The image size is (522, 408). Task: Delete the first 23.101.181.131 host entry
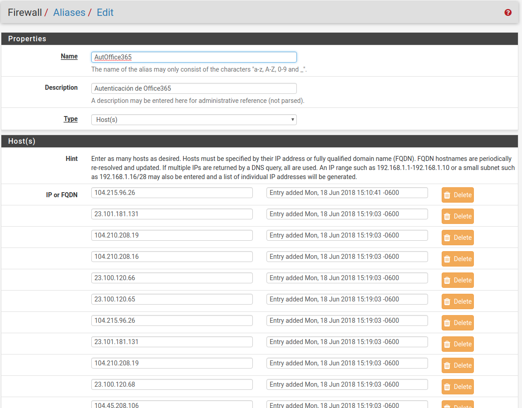pyautogui.click(x=458, y=216)
